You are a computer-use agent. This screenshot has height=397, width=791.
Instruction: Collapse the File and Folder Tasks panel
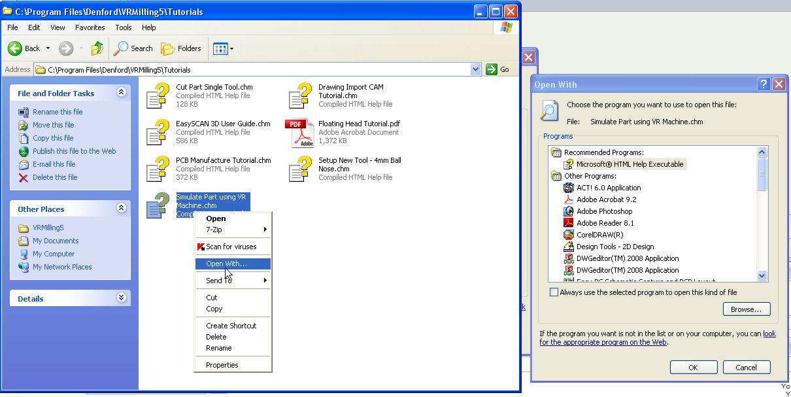121,93
